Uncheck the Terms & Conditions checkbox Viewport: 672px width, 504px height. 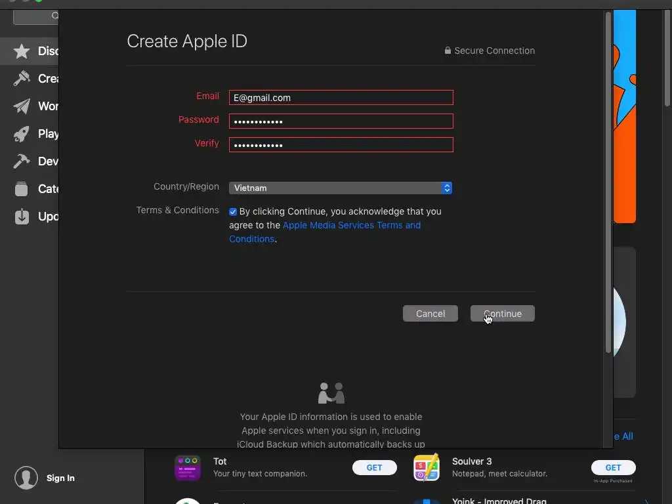pyautogui.click(x=233, y=212)
